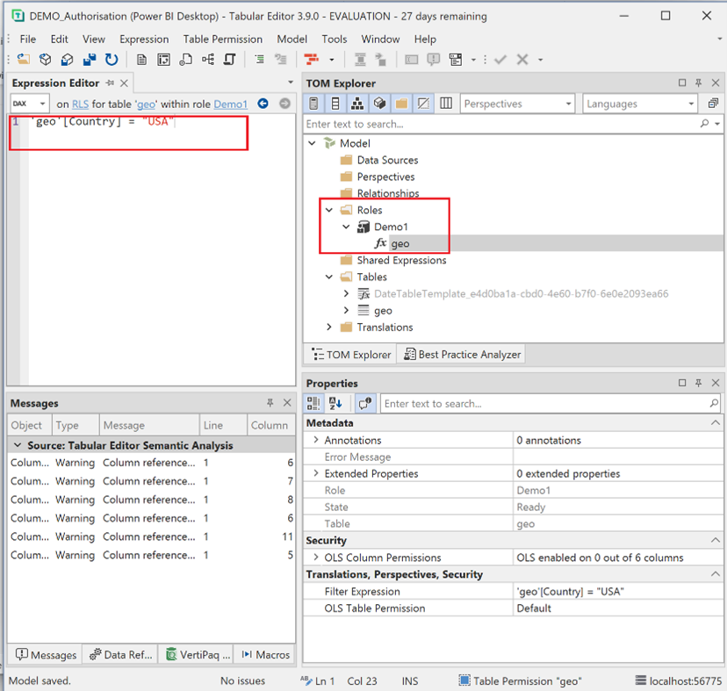Viewport: 727px width, 691px height.
Task: Open the DAX language dropdown
Action: (x=30, y=104)
